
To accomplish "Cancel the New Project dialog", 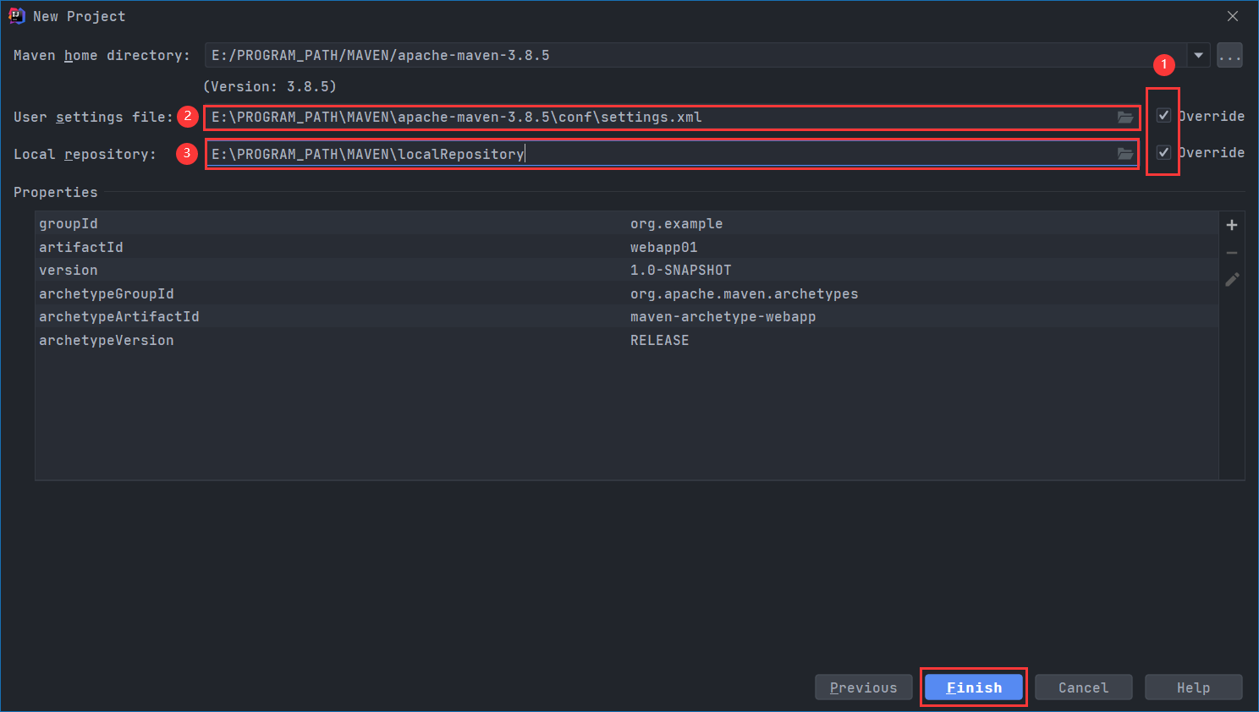I will click(x=1084, y=687).
